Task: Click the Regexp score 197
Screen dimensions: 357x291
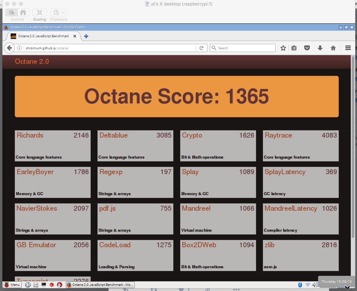Action: click(x=166, y=172)
